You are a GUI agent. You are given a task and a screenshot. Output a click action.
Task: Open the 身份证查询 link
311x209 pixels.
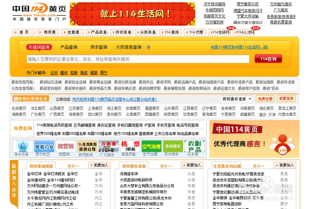[x=106, y=125]
